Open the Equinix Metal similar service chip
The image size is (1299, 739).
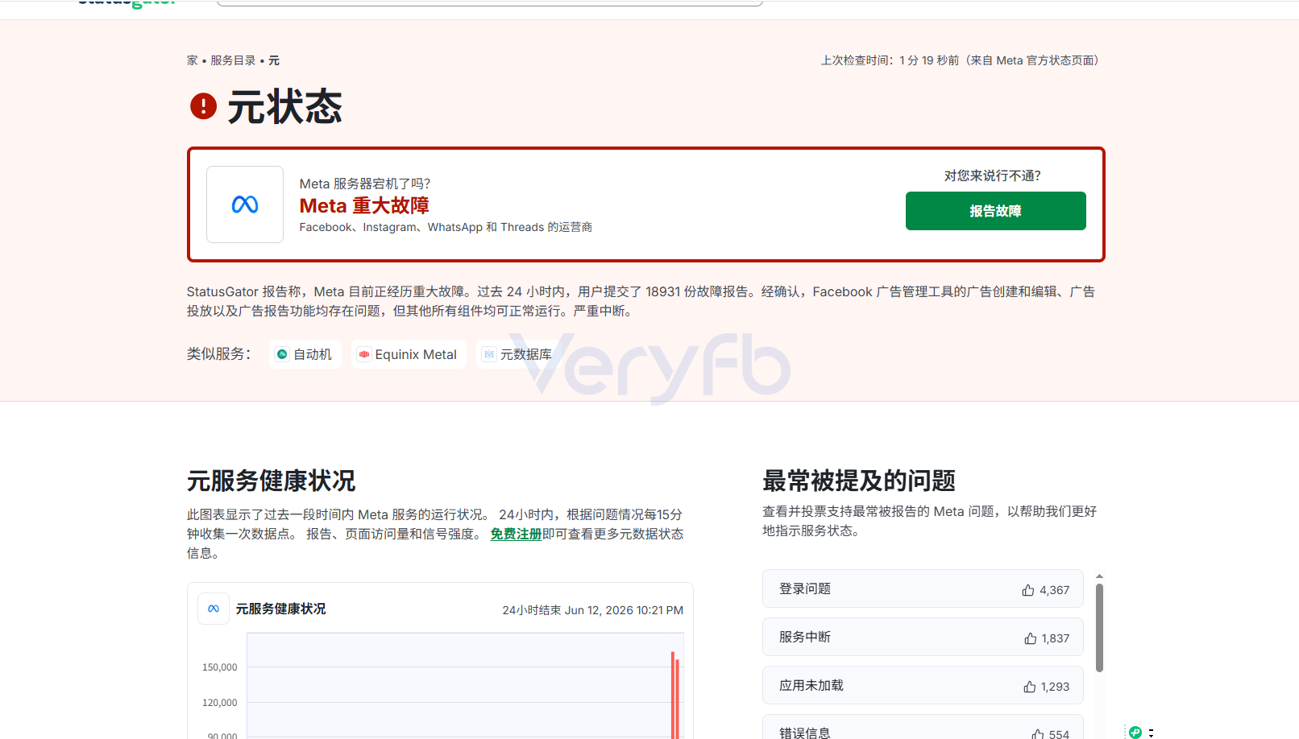coord(409,354)
